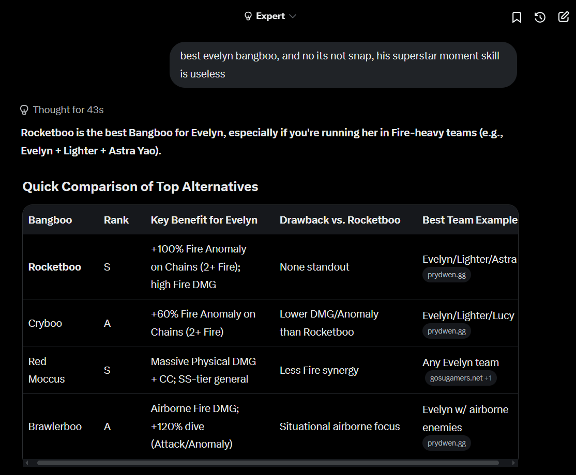Open chat history clock icon
Screen dimensions: 576x475
[540, 17]
